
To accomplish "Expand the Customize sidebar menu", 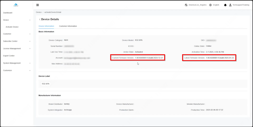I will pos(30,70).
